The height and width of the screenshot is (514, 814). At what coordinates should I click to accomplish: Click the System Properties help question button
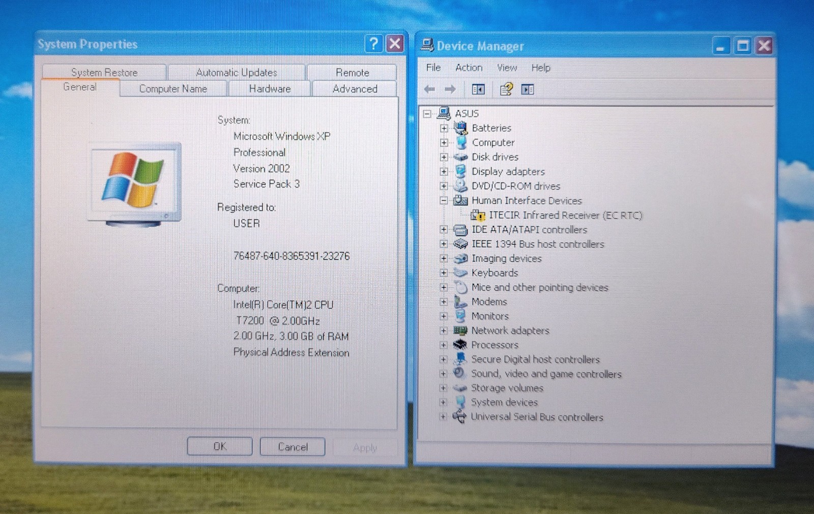[x=373, y=44]
